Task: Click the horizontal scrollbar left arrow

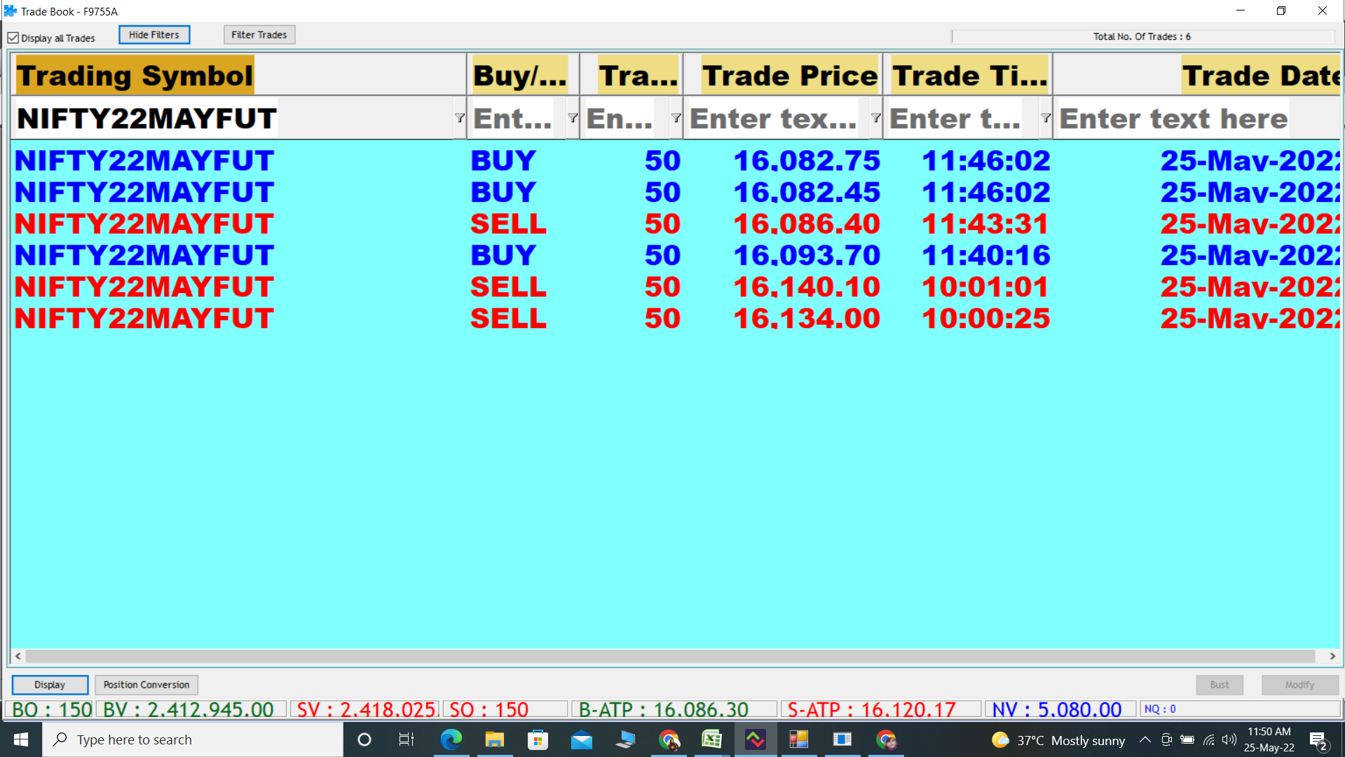Action: [x=18, y=656]
